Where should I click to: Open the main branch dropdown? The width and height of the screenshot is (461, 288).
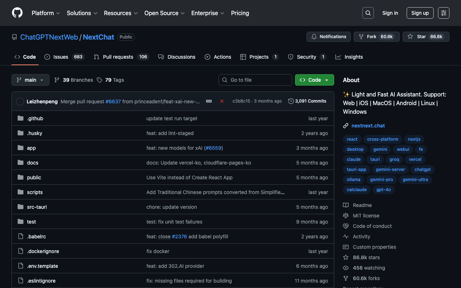pos(30,80)
